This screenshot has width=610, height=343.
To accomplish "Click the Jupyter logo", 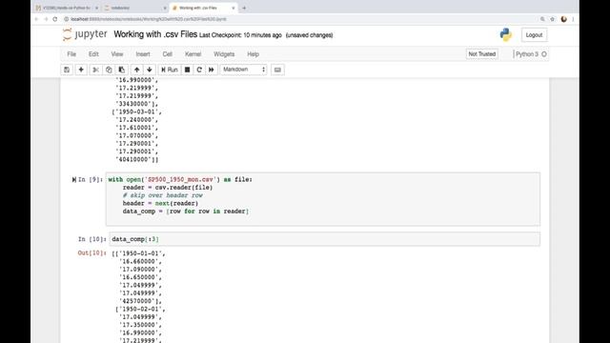I will pos(85,34).
